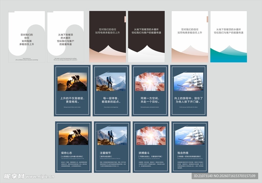Select the white poster with beige wave

pos(190,37)
